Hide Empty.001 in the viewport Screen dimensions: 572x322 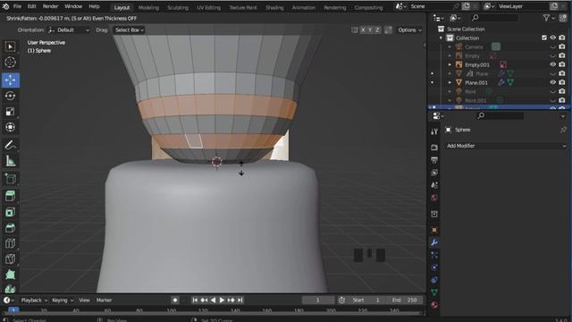click(x=553, y=64)
